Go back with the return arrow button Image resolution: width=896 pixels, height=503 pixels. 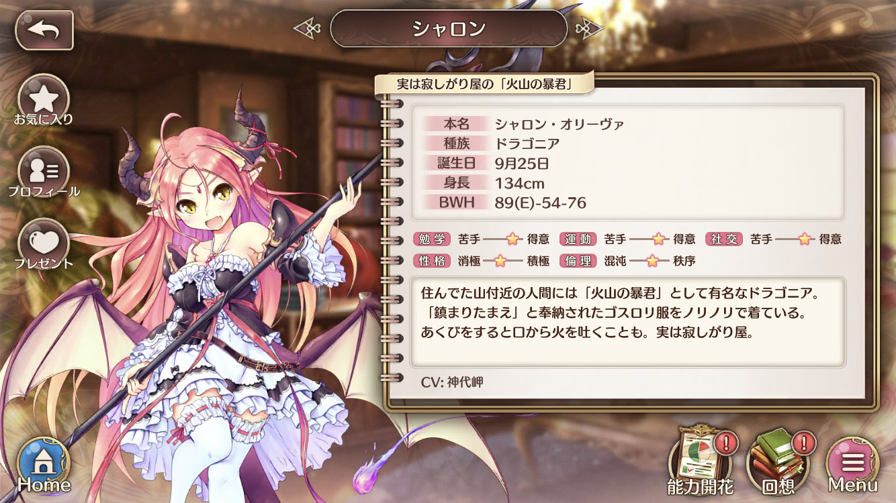(44, 30)
